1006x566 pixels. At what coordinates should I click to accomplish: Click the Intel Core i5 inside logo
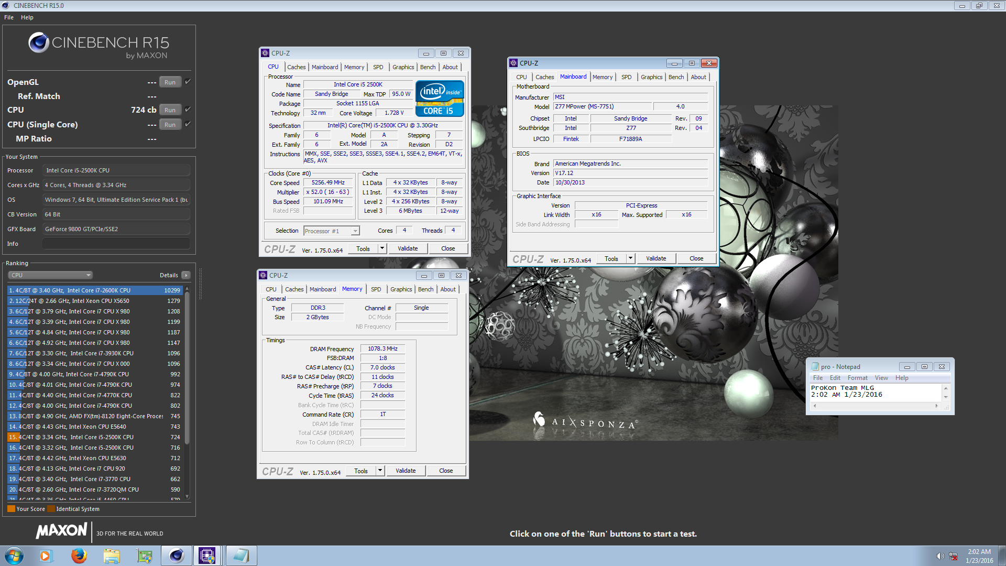click(x=440, y=98)
